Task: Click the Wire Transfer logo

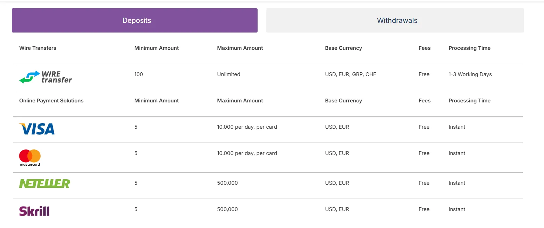Action: tap(45, 77)
